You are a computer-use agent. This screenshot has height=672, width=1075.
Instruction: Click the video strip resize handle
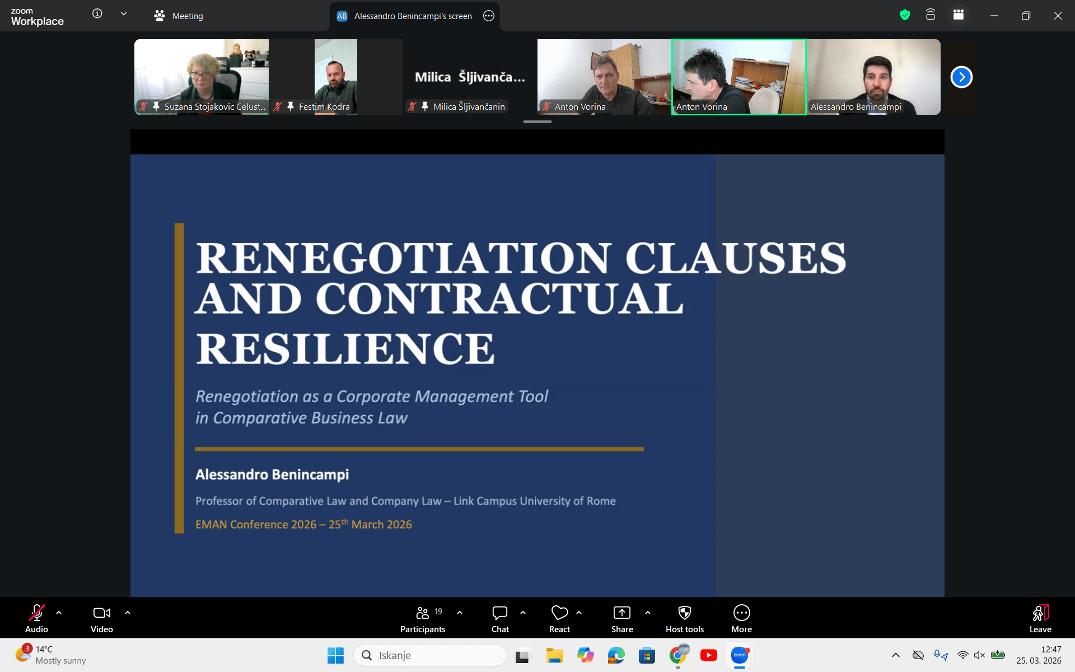click(x=537, y=122)
